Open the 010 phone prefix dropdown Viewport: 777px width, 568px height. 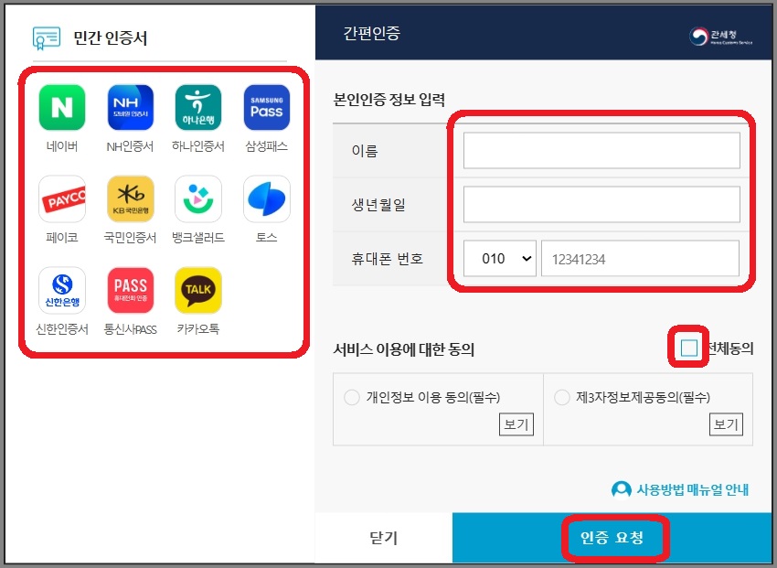[498, 258]
